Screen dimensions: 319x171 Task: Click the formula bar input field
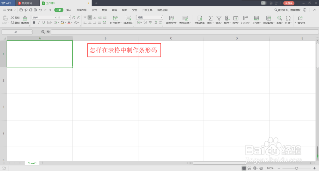(x=185, y=32)
